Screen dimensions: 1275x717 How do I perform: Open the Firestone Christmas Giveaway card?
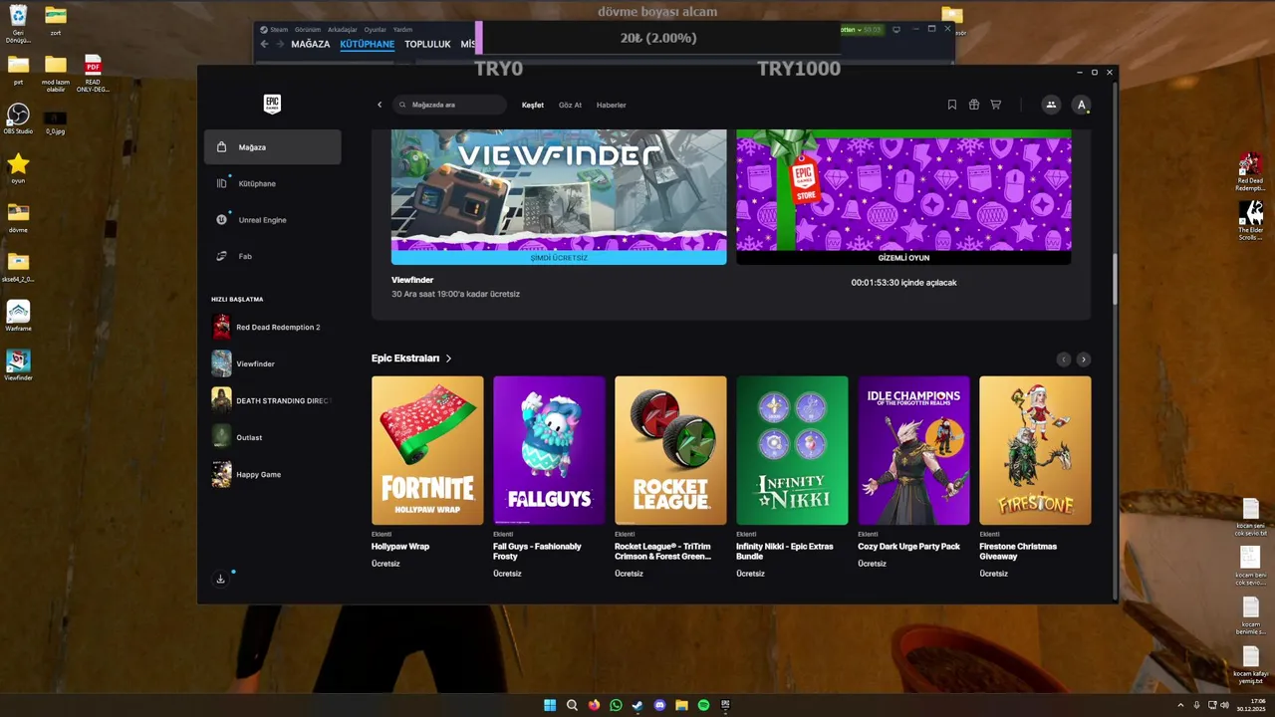(x=1035, y=450)
